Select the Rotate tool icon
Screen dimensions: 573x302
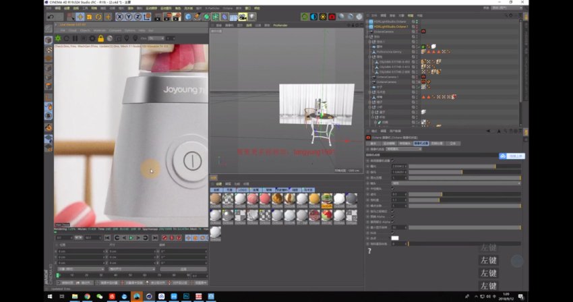pyautogui.click(x=98, y=16)
